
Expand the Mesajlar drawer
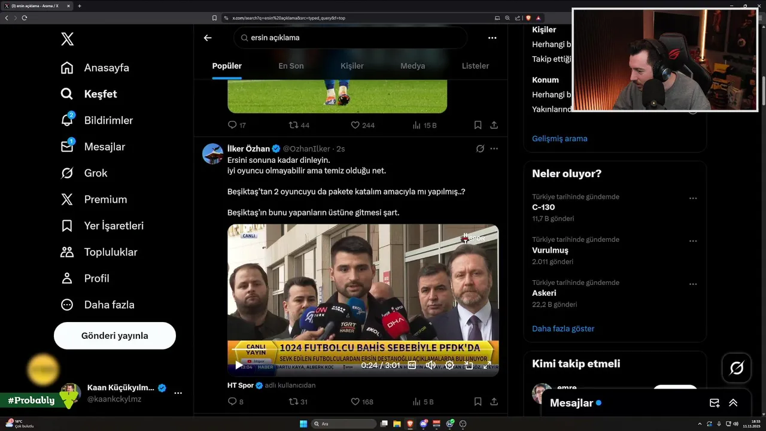coord(733,403)
